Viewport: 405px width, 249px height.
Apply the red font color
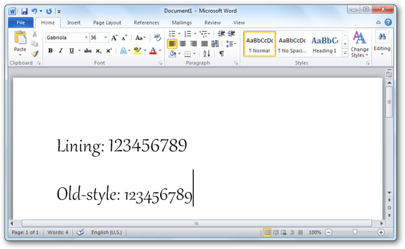pos(153,51)
